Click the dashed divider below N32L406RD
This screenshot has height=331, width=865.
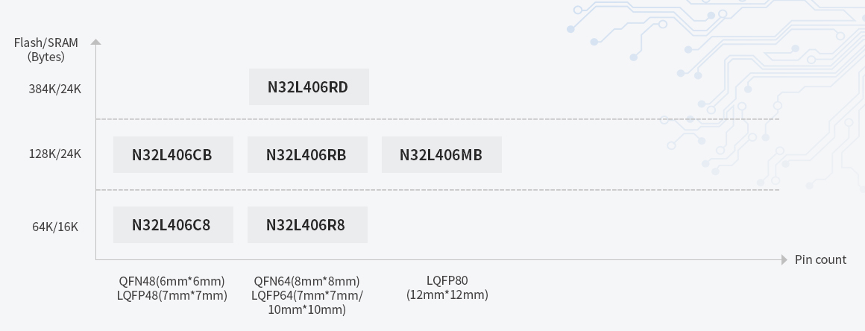(x=437, y=119)
